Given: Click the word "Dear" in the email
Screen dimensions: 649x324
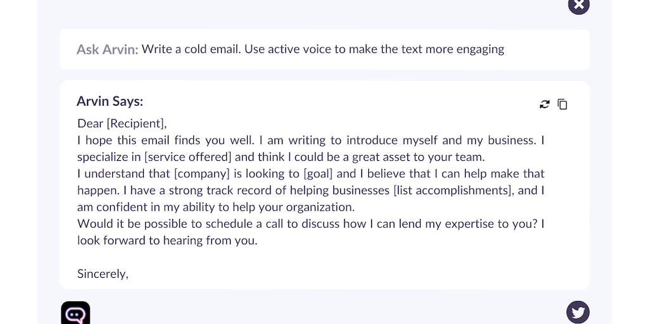Looking at the screenshot, I should click(90, 123).
